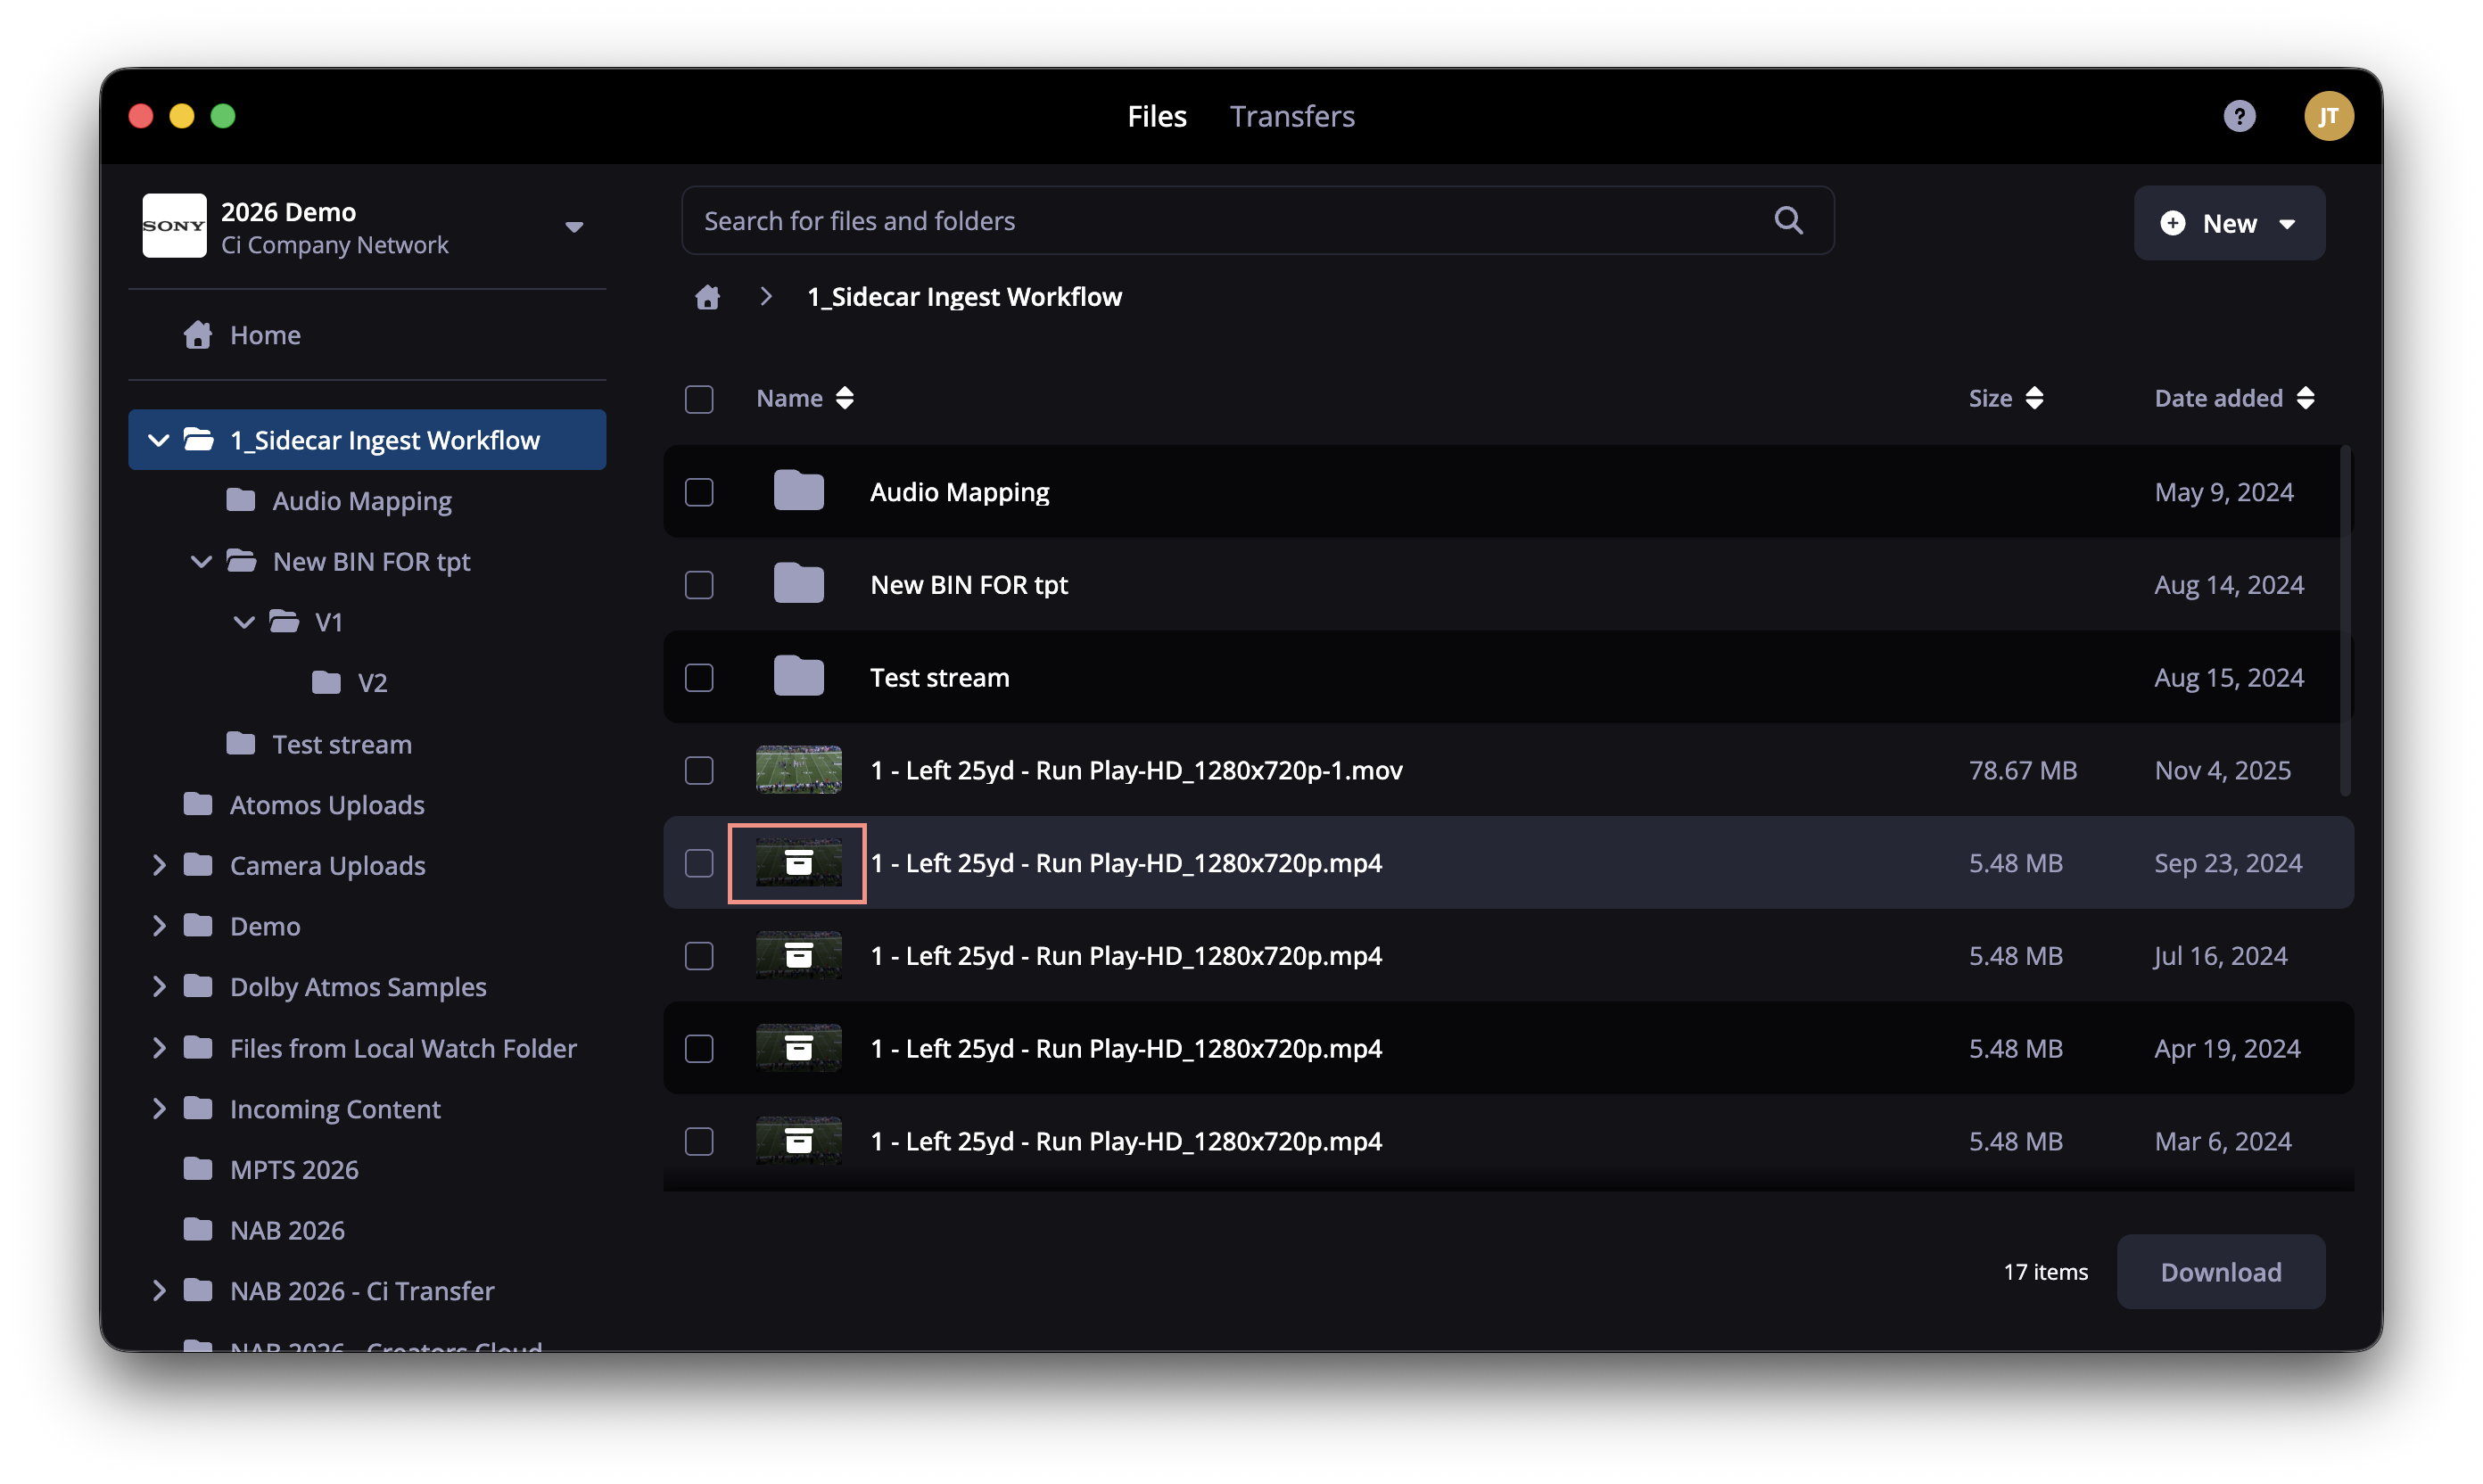The image size is (2483, 1484).
Task: Expand the Camera Uploads folder
Action: (158, 865)
